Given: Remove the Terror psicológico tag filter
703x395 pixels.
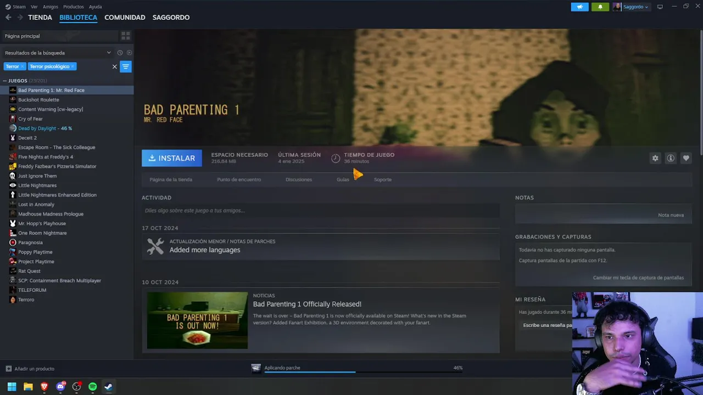Looking at the screenshot, I should tap(72, 66).
